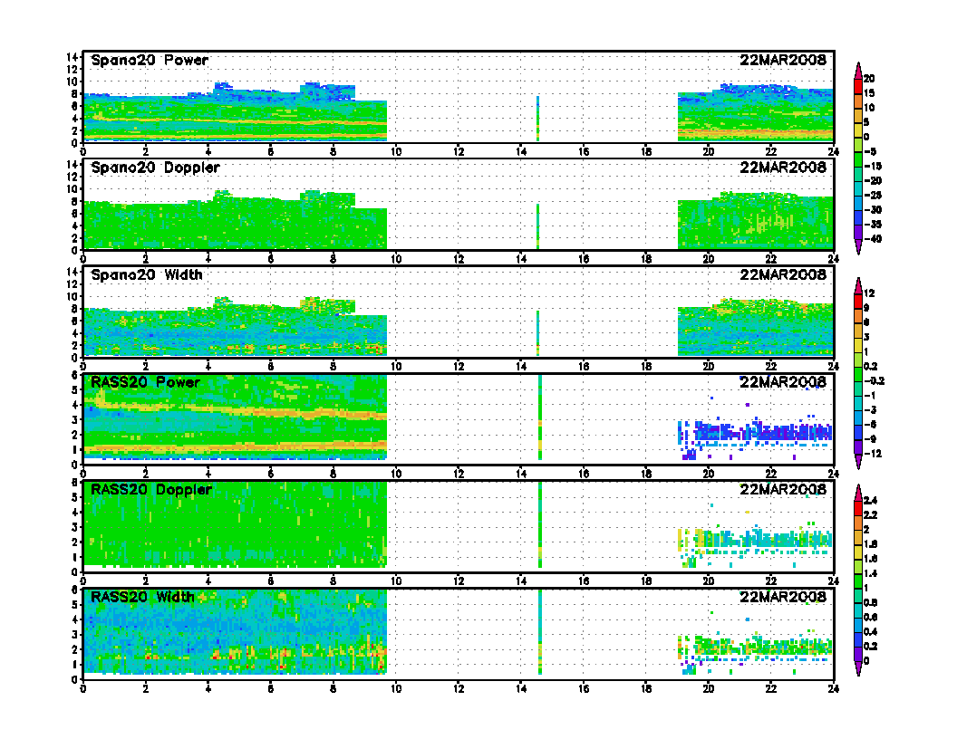
Task: Click the Spano20 Doppler panel title
Action: click(x=155, y=168)
